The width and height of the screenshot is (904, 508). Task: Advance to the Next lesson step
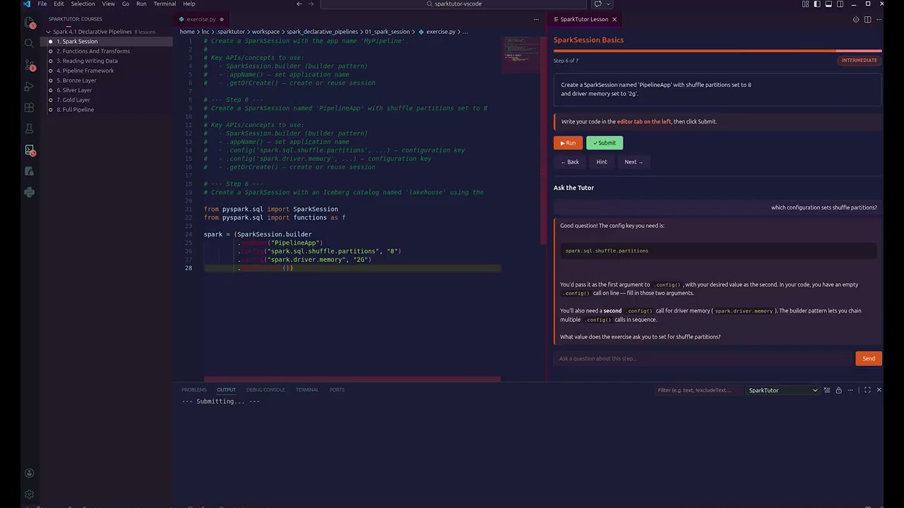(634, 162)
